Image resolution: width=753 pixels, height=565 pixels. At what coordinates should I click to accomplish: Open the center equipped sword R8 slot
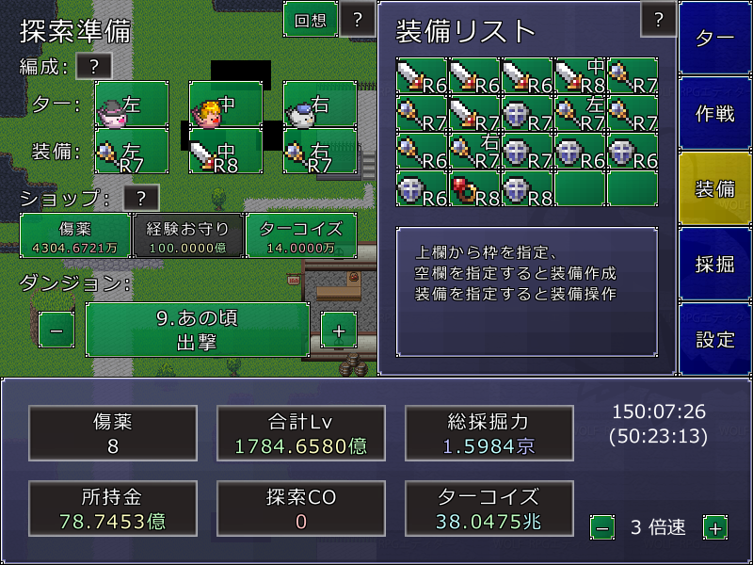(226, 151)
